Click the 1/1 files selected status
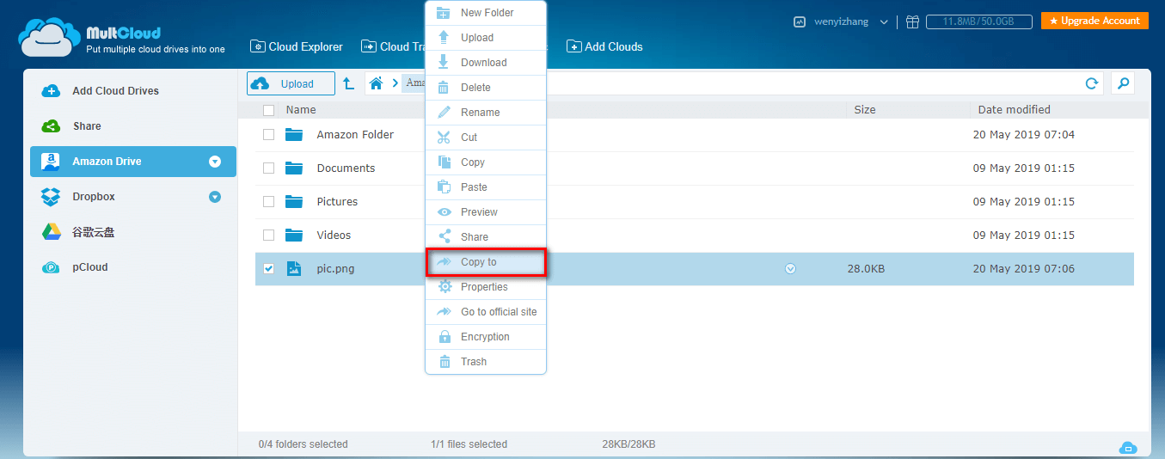This screenshot has width=1165, height=459. 469,444
